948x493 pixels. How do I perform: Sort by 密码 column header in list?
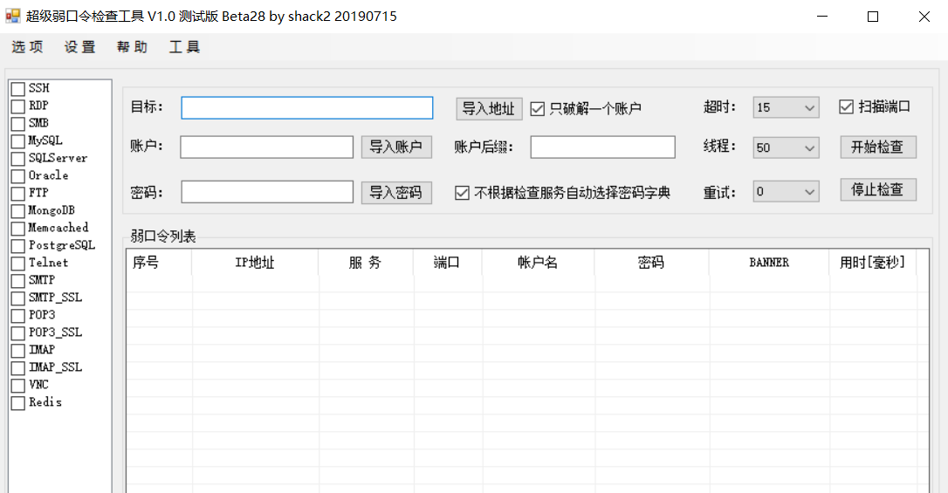(x=651, y=263)
